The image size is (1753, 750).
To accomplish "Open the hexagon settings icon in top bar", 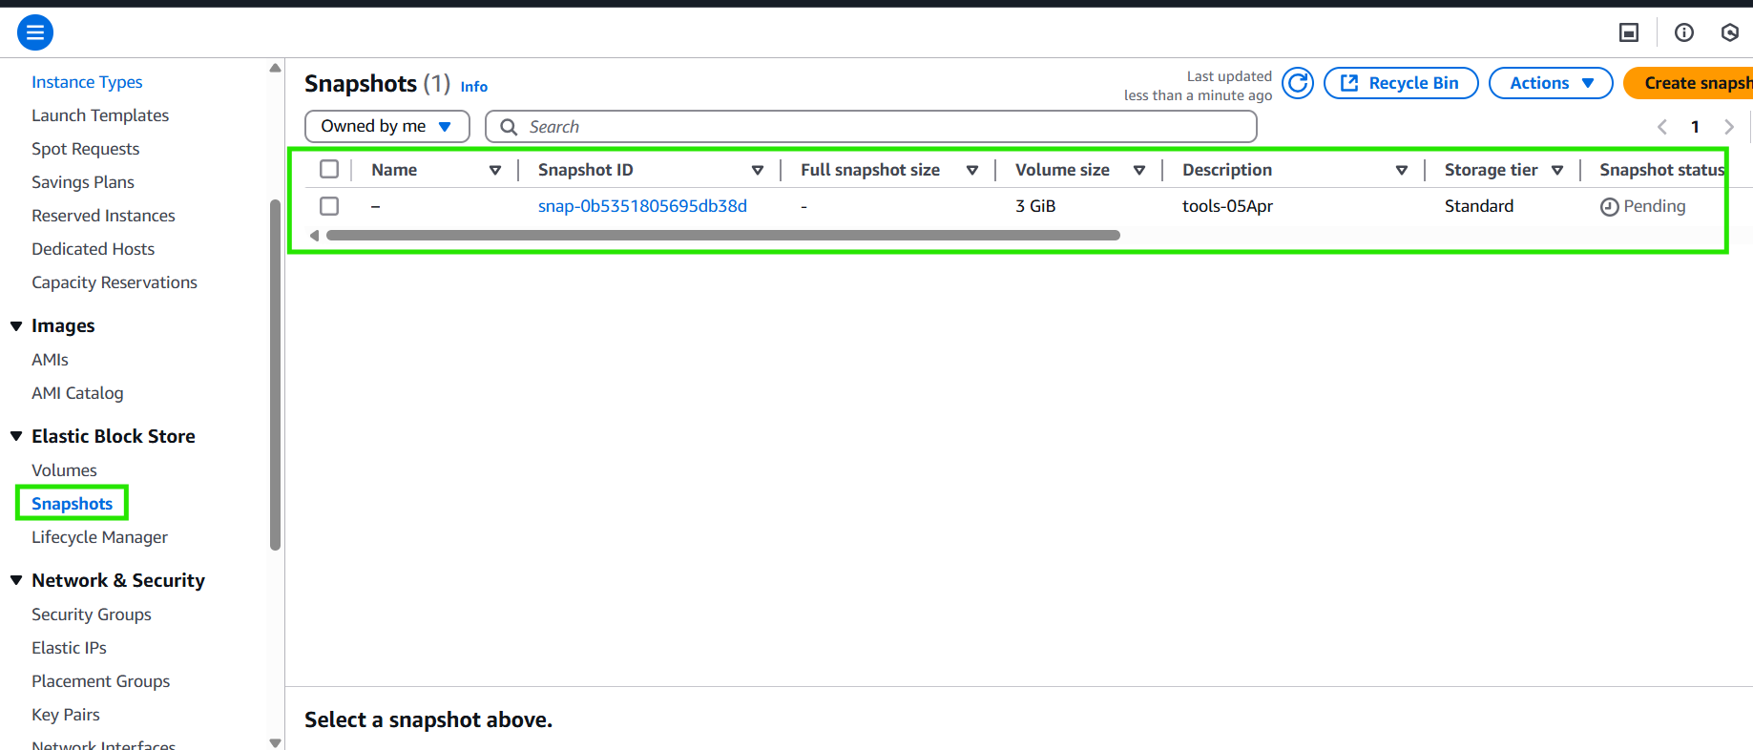I will click(x=1730, y=32).
